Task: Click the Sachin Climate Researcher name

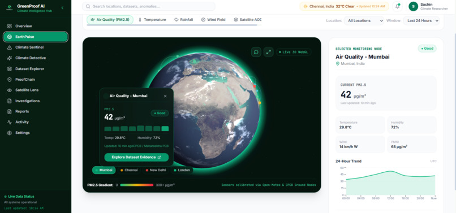Action: (434, 6)
